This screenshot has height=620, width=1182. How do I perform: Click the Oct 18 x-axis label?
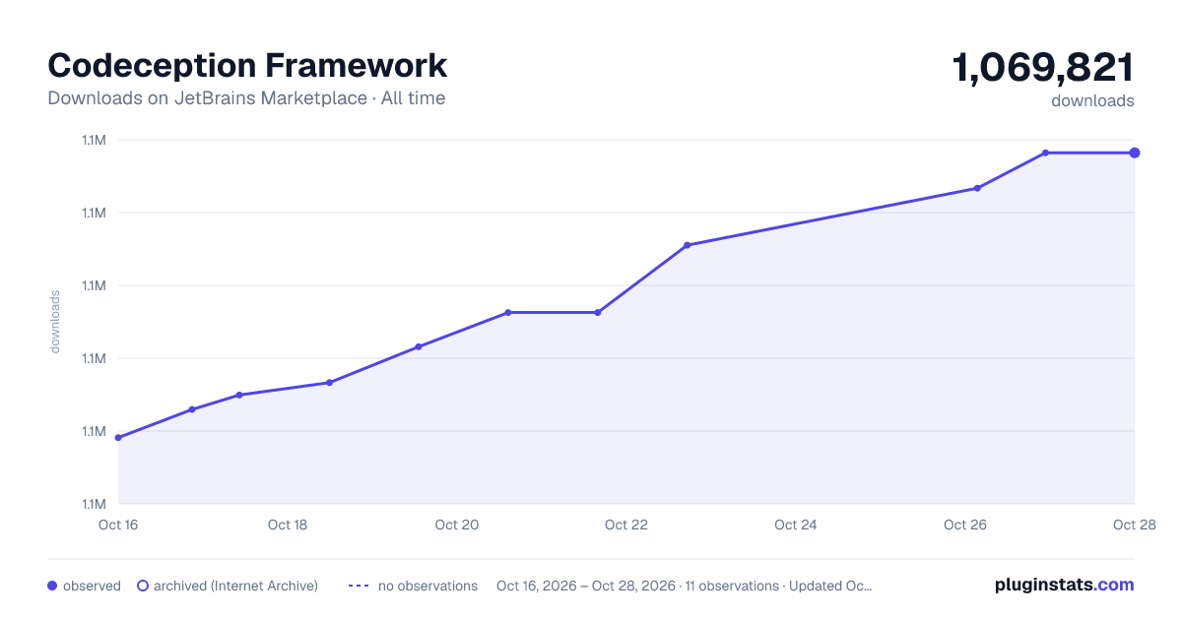[x=288, y=525]
